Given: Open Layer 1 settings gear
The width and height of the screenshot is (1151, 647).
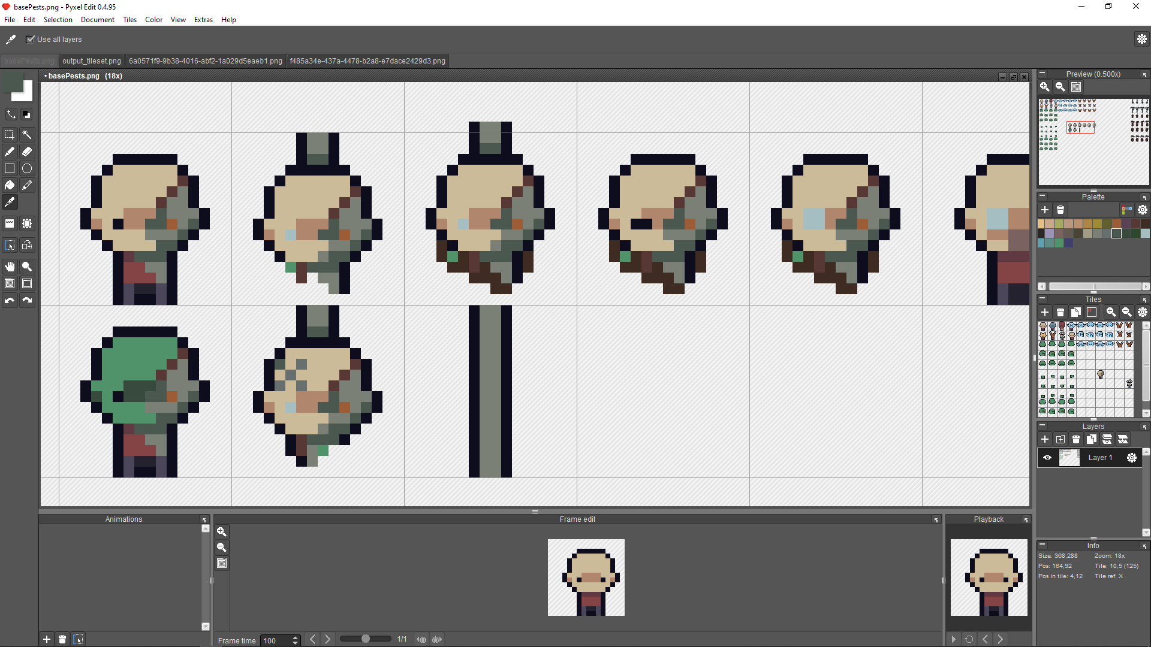Looking at the screenshot, I should [x=1132, y=458].
